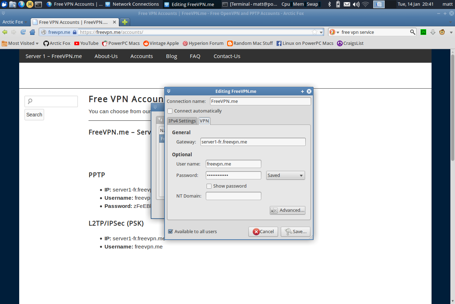This screenshot has width=455, height=304.
Task: Click the search magnifier in the search bar
Action: 413,32
